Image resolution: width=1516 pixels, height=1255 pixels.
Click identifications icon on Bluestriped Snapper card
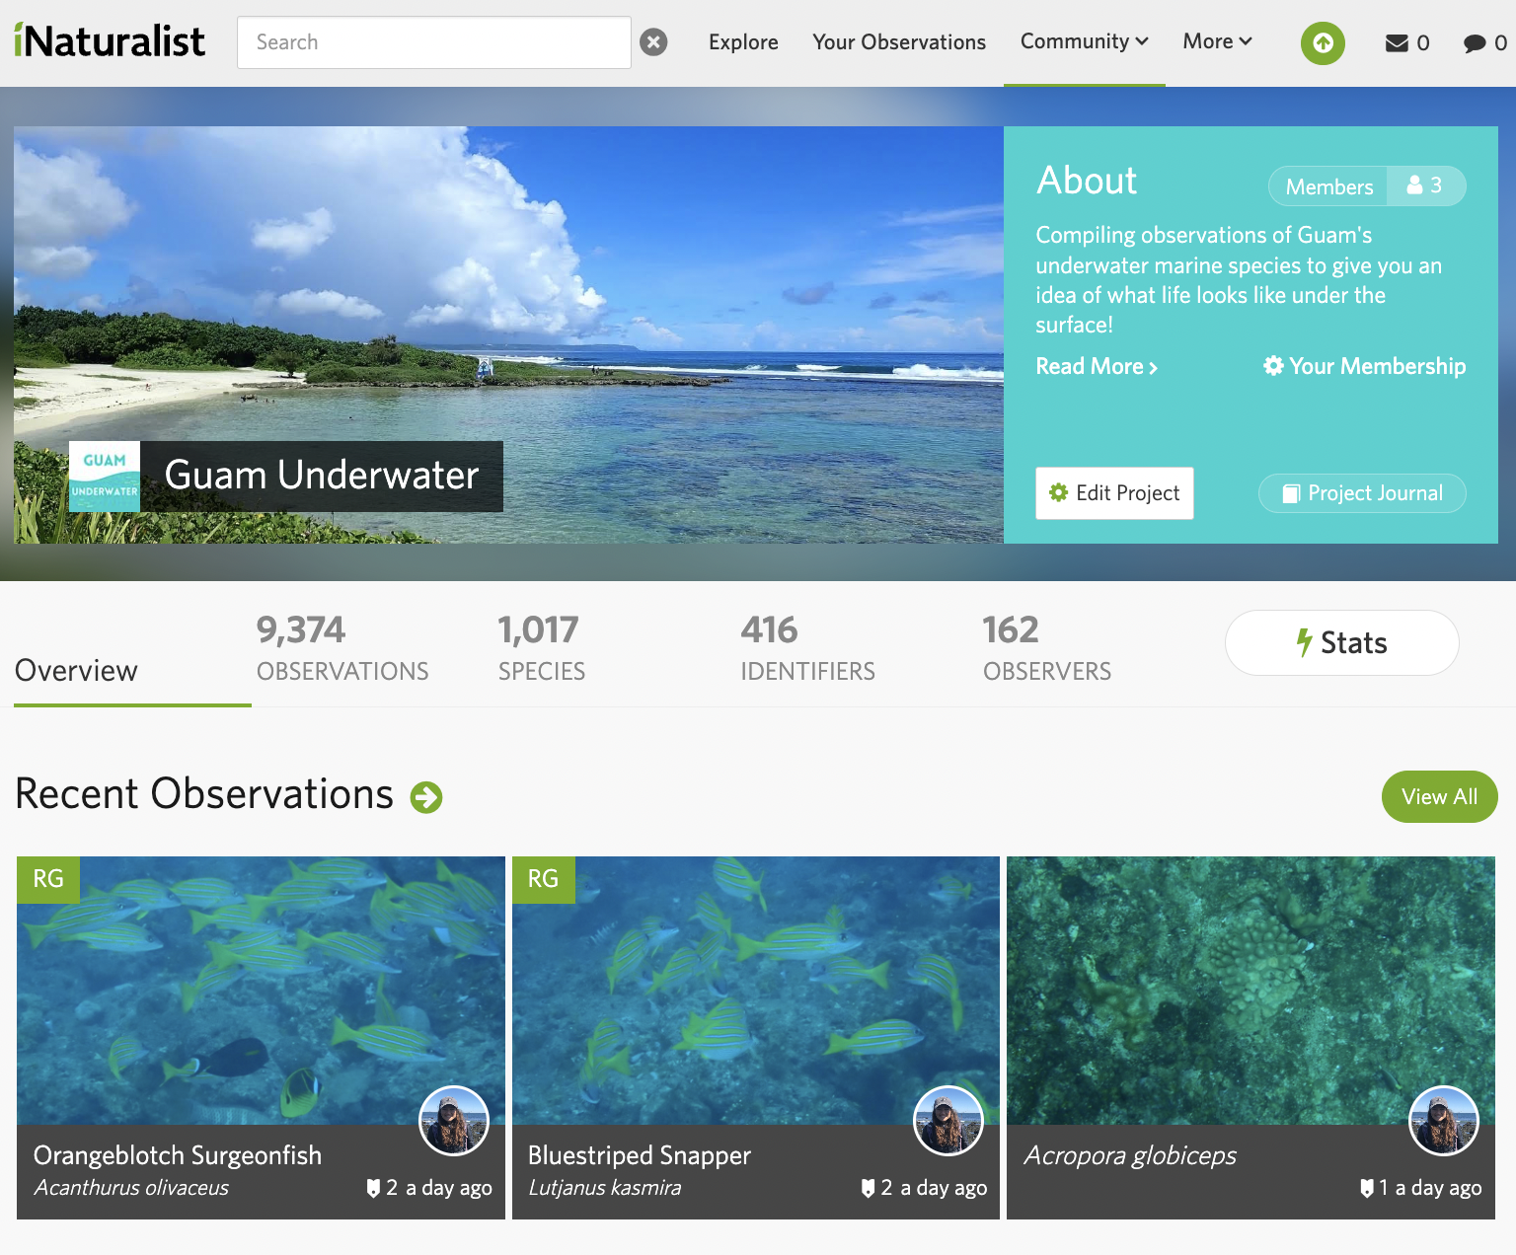click(868, 1188)
